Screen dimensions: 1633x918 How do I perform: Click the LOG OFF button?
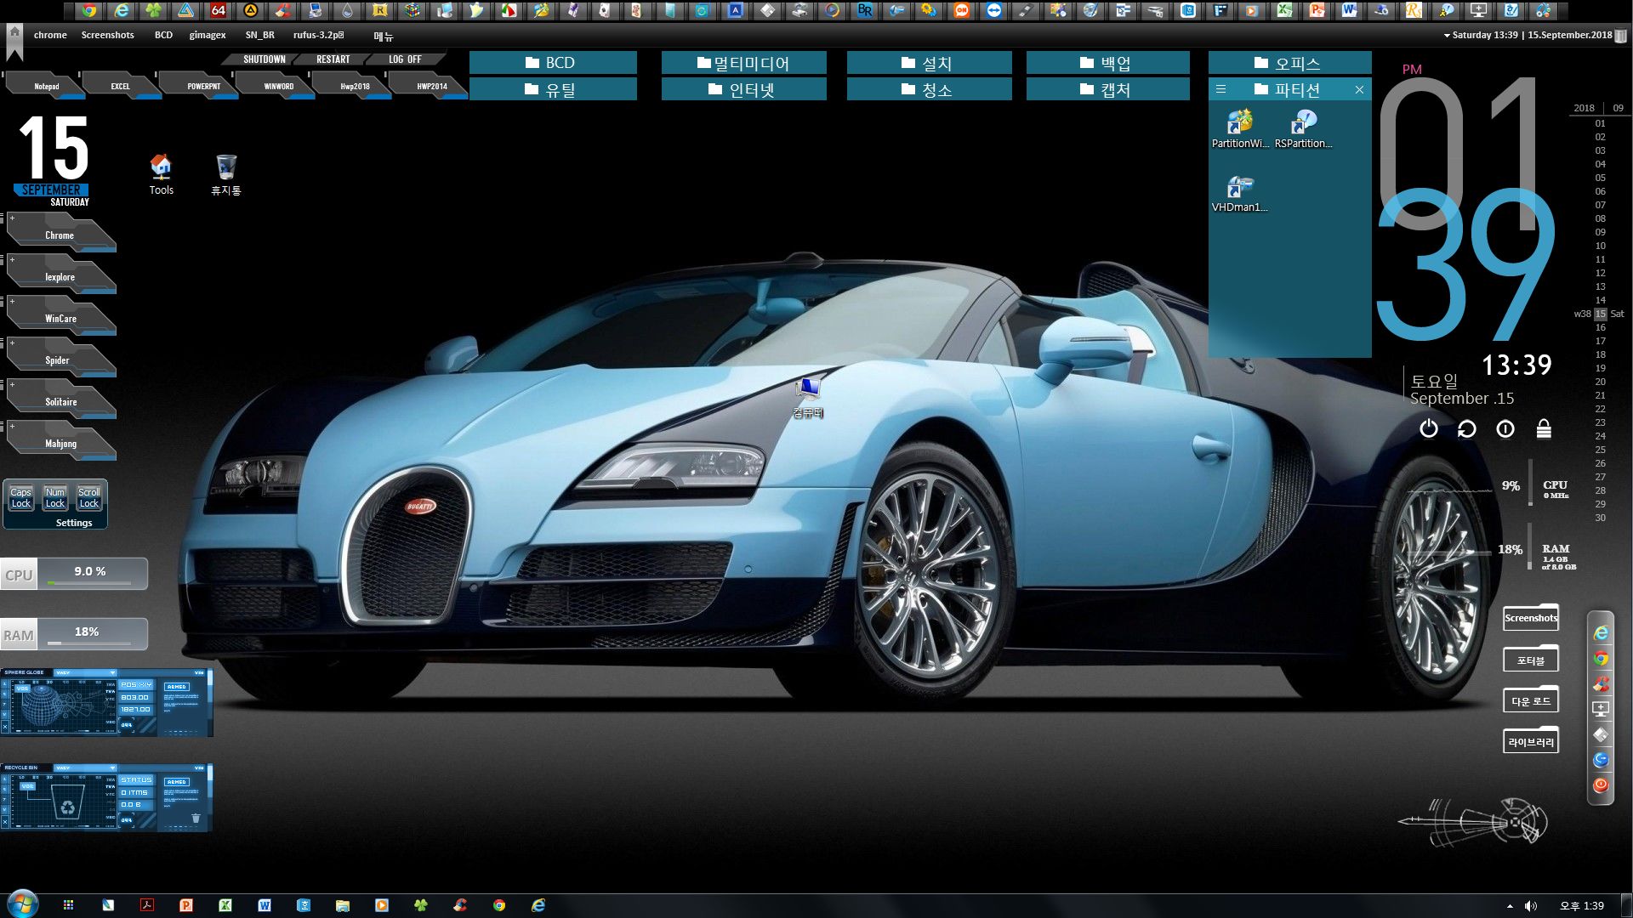(405, 59)
